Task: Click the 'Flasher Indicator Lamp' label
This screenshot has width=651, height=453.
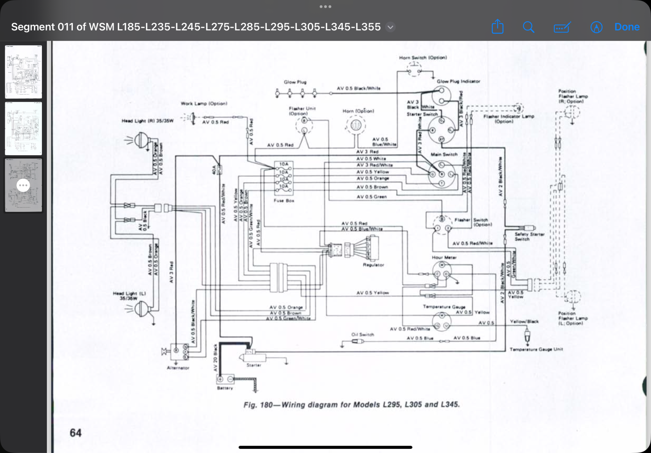Action: point(509,119)
